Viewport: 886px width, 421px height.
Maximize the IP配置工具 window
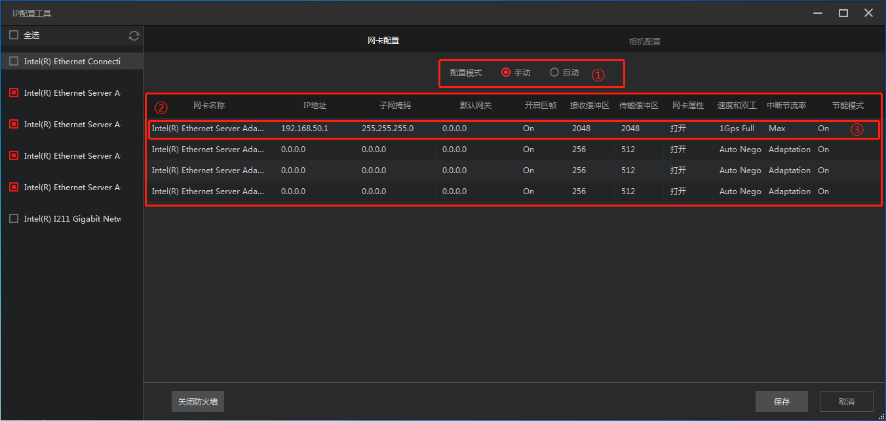pos(843,13)
